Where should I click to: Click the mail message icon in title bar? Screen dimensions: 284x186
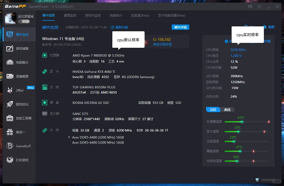coord(250,6)
